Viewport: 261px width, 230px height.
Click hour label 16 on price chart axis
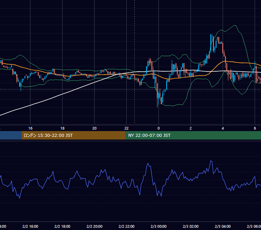30,128
